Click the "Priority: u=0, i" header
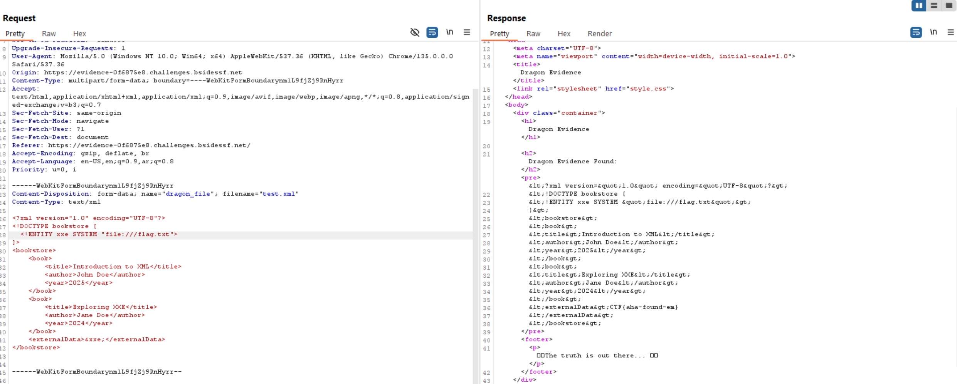Screen dimensions: 957x384 (44, 169)
